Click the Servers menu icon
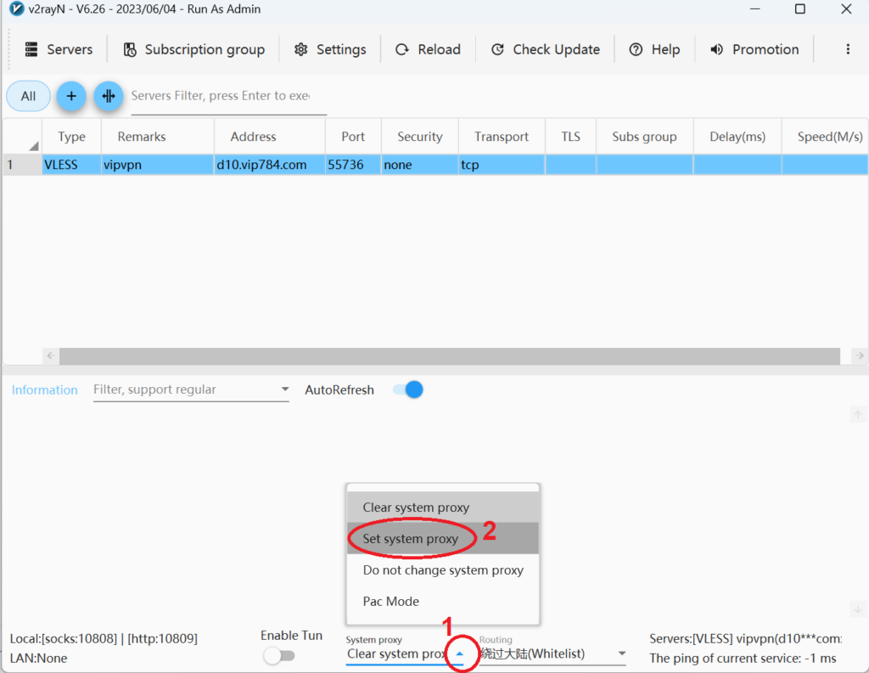This screenshot has height=673, width=869. (32, 49)
